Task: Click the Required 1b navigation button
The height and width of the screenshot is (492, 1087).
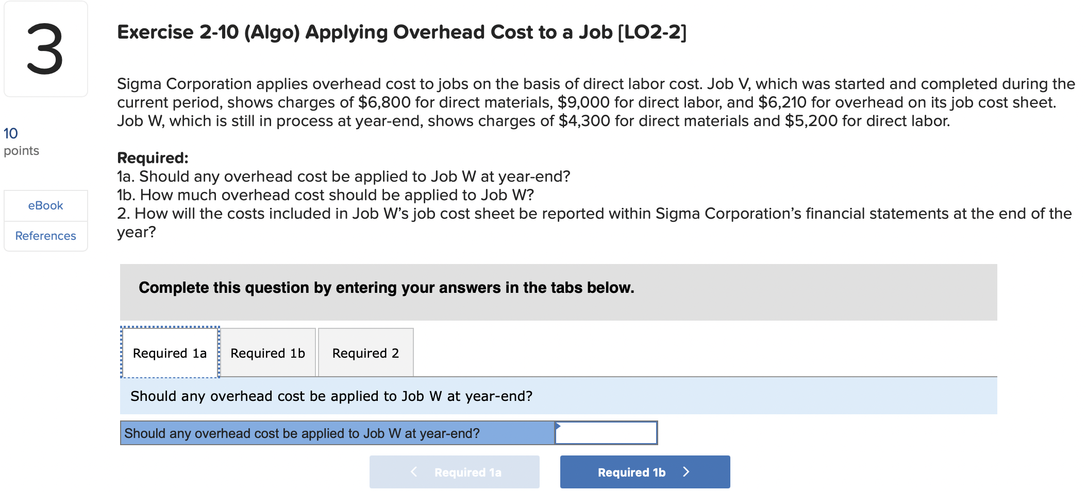Action: (x=644, y=471)
